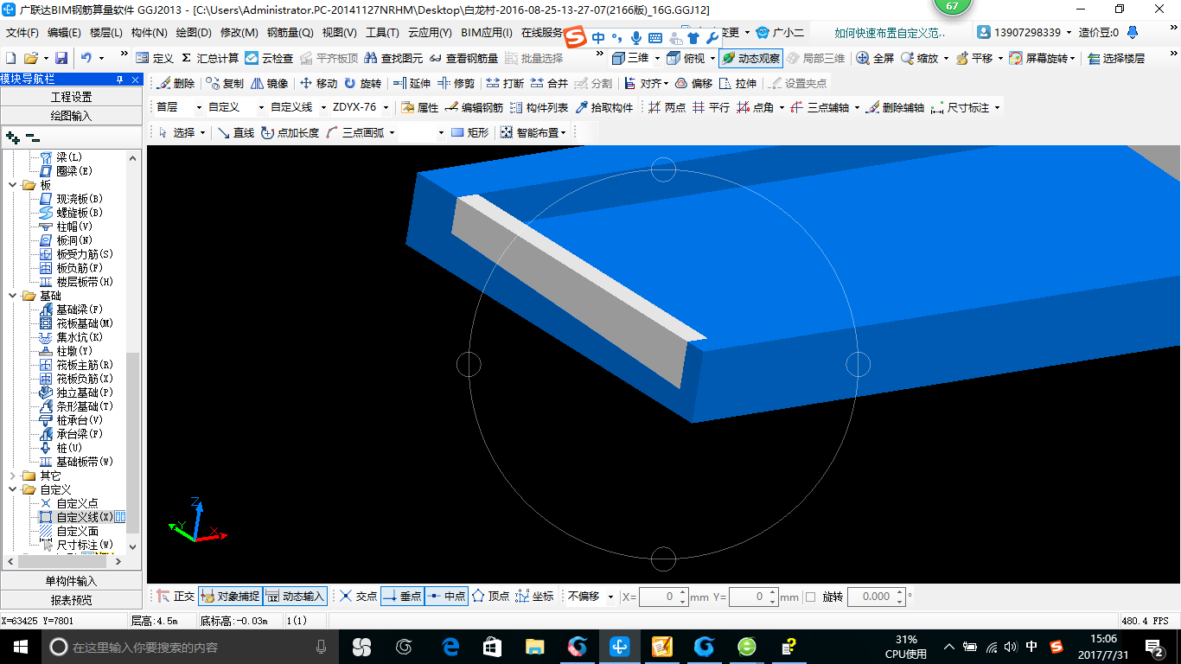
Task: Open 查看钢筋量 (view rebar quantity)
Action: 463,58
